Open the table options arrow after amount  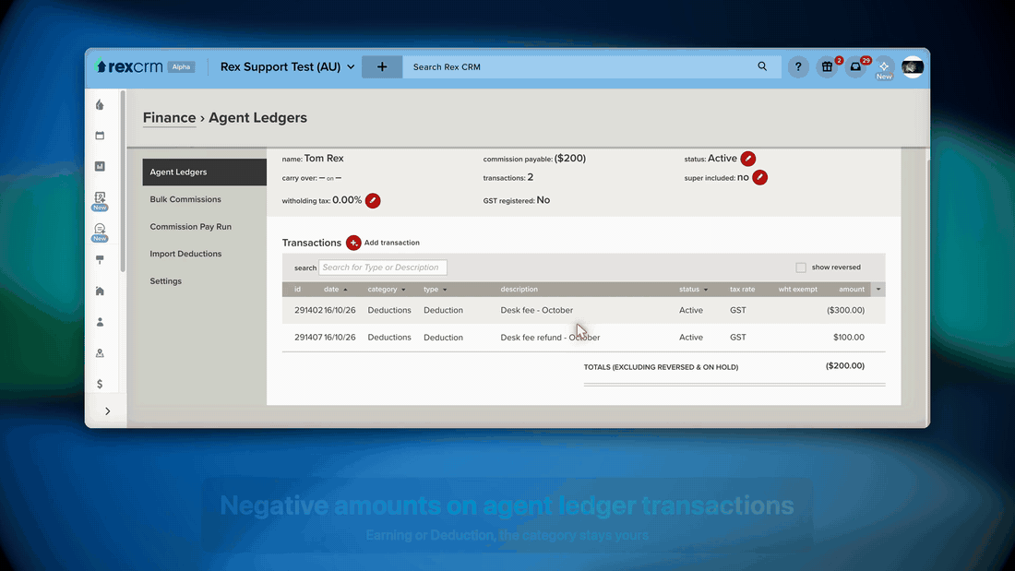[x=878, y=290]
